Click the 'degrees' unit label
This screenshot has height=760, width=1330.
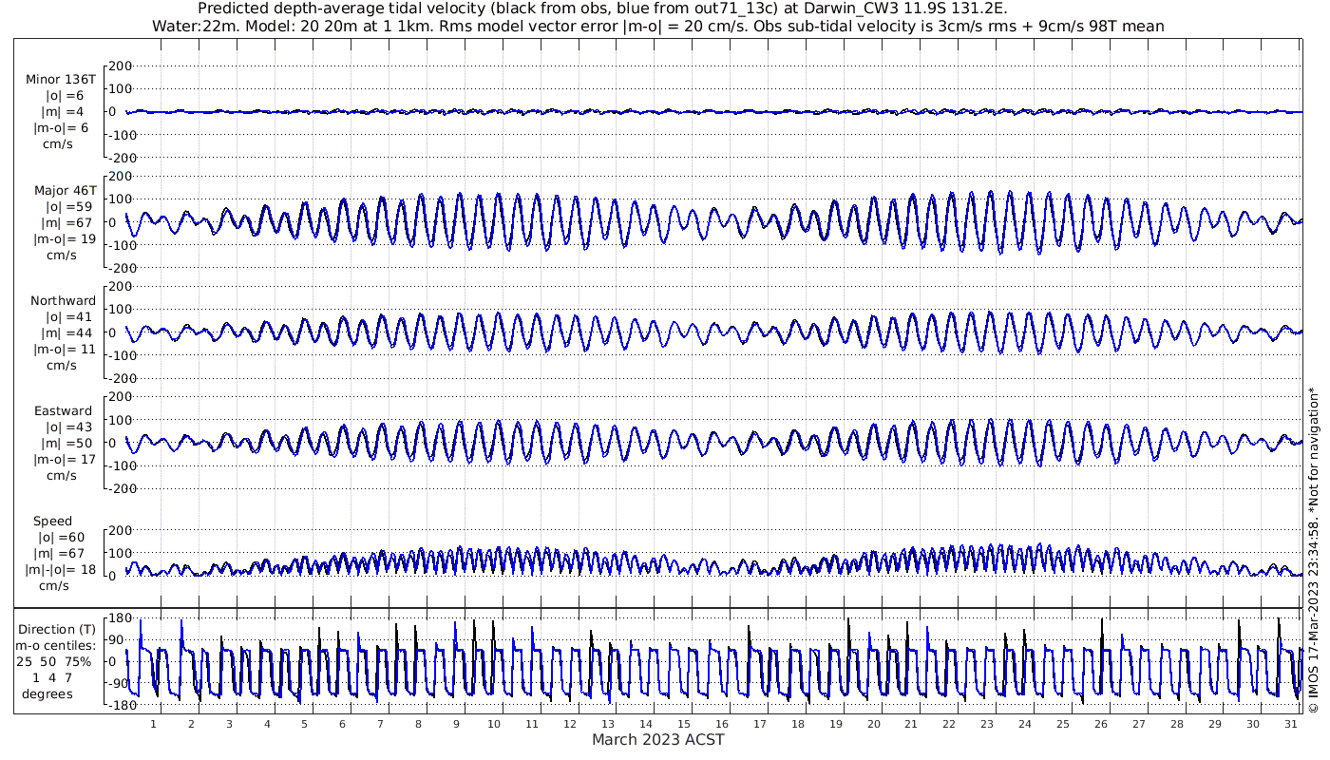pyautogui.click(x=47, y=694)
